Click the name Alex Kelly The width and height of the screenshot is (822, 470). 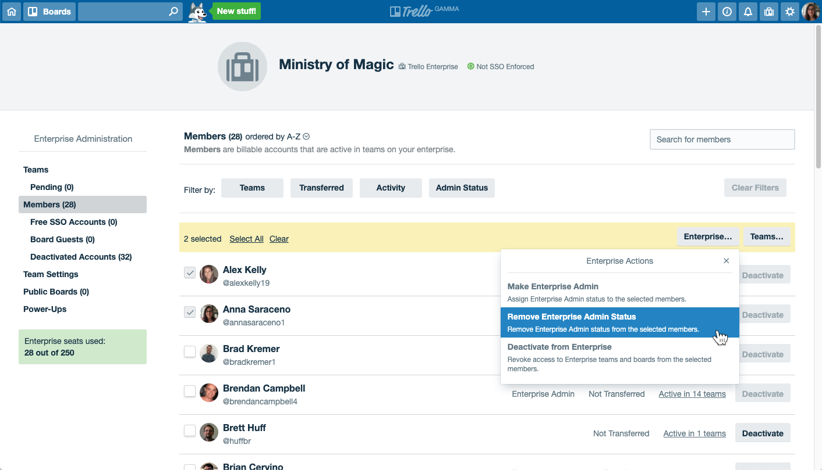point(245,270)
